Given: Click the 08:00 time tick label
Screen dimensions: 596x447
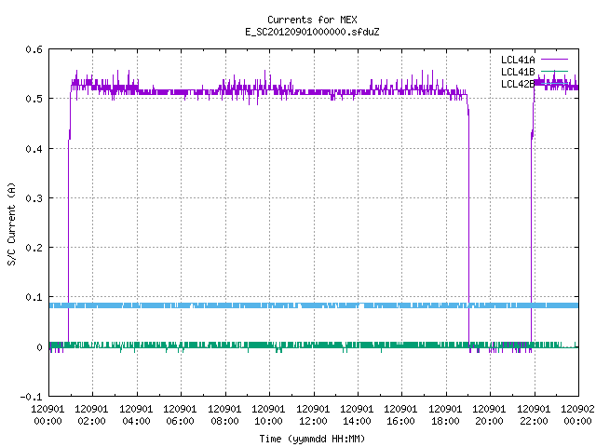Looking at the screenshot, I should tap(224, 421).
